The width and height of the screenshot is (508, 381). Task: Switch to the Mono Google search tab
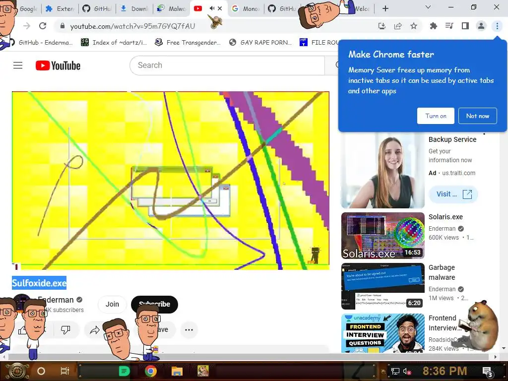click(x=246, y=9)
